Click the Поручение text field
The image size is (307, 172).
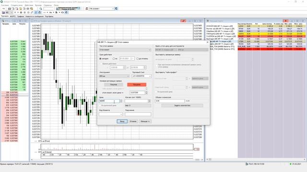[138, 114]
